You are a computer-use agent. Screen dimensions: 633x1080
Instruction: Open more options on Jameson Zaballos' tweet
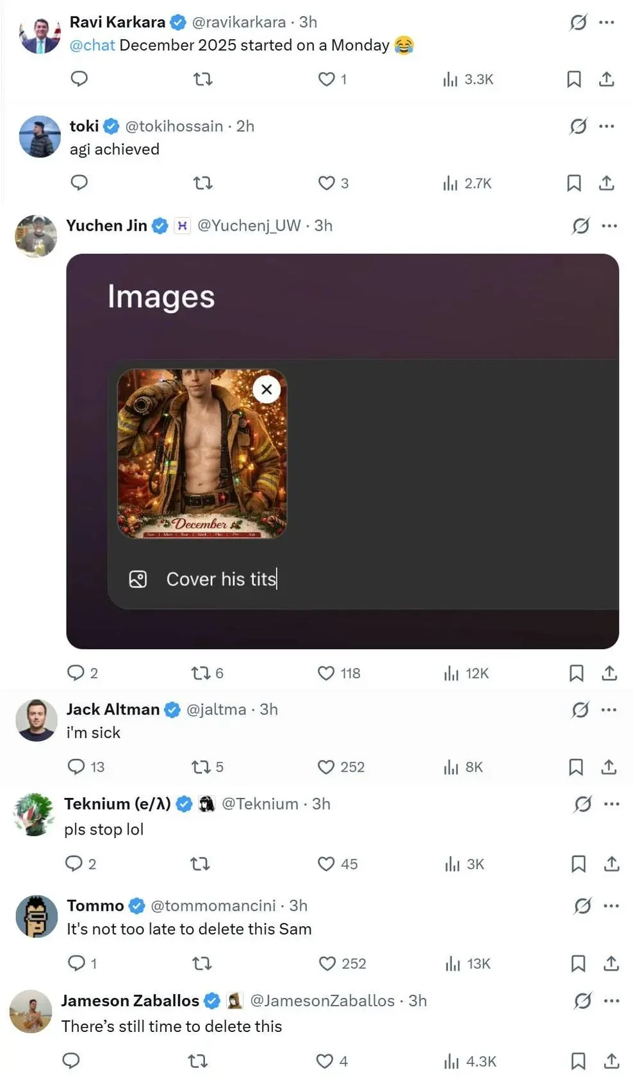[x=611, y=1001]
